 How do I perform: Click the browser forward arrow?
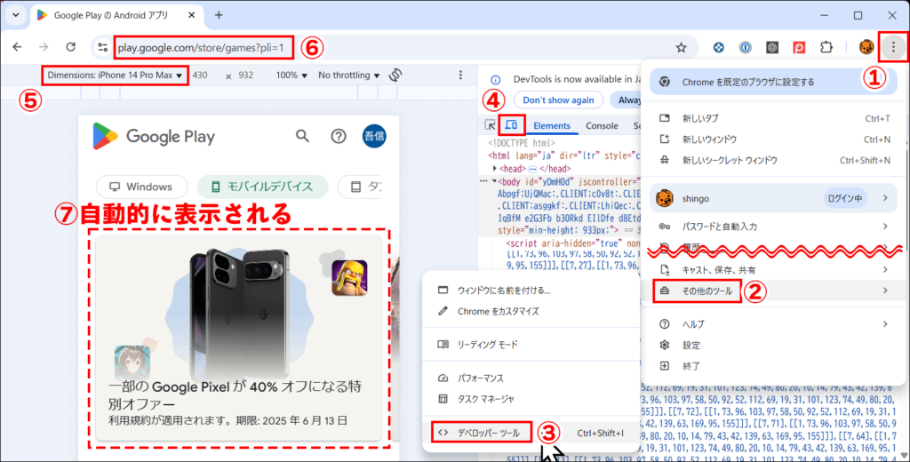[44, 47]
